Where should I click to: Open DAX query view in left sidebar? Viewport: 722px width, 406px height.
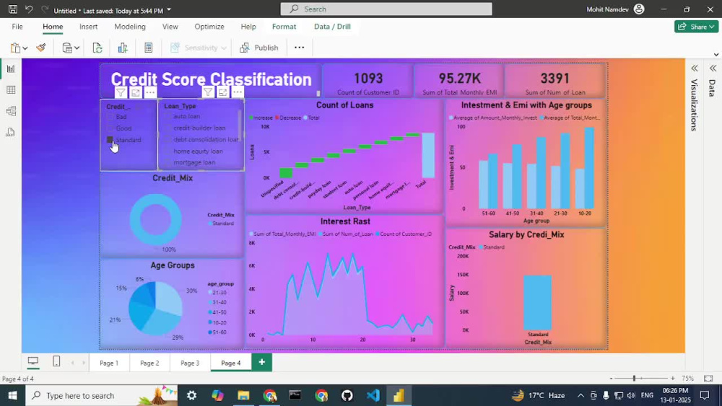point(11,133)
